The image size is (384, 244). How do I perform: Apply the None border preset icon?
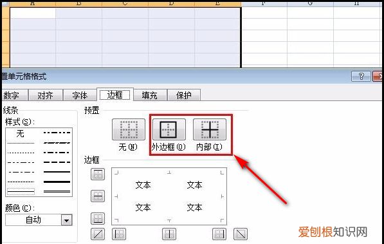click(129, 129)
